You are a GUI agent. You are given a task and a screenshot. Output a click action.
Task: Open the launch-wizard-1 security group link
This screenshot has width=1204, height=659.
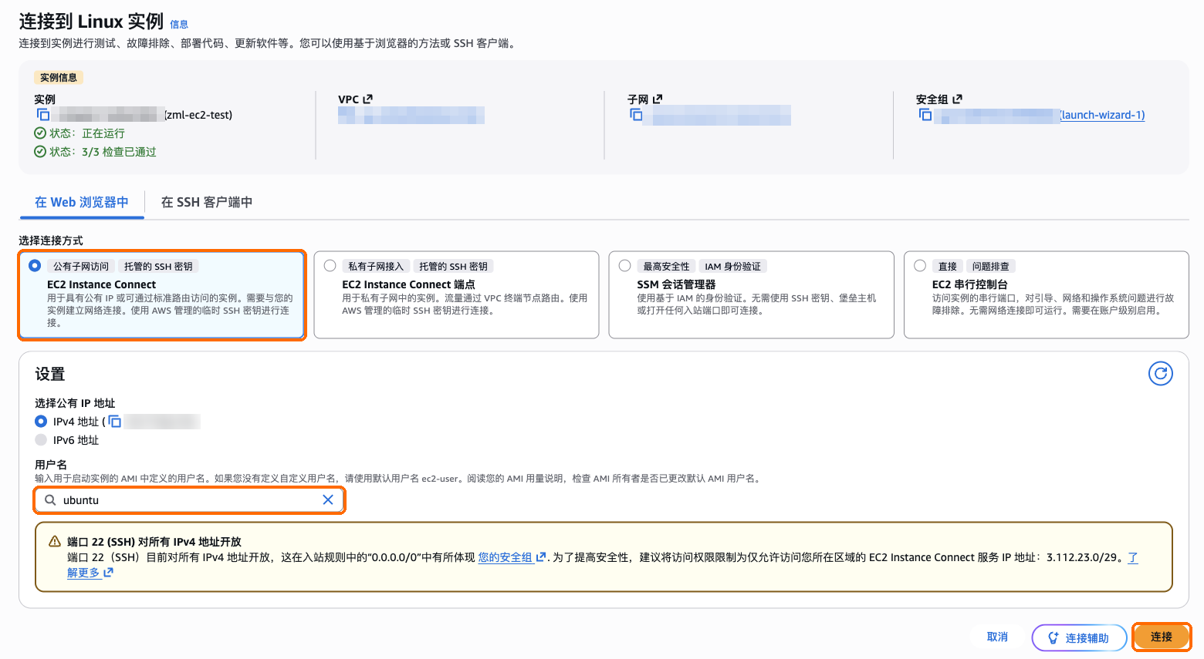pyautogui.click(x=1103, y=115)
